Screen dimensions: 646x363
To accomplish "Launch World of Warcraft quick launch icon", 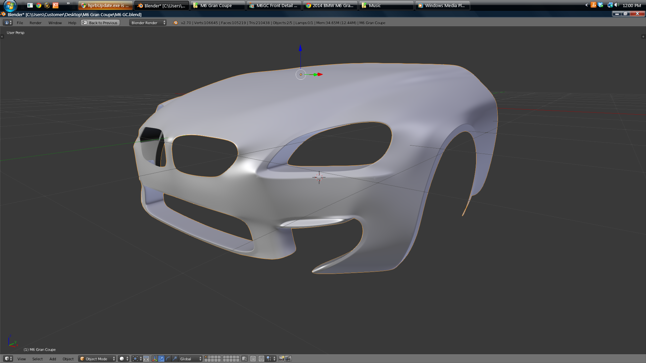I will [47, 5].
